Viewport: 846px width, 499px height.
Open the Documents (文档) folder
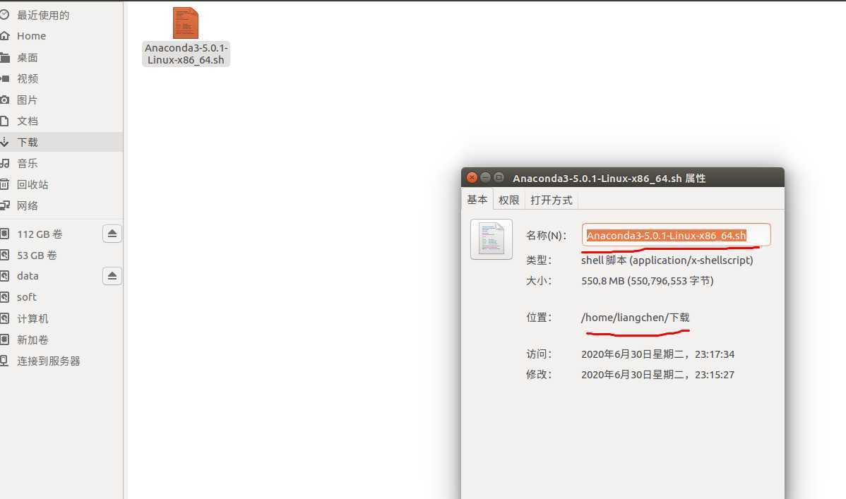point(61,121)
